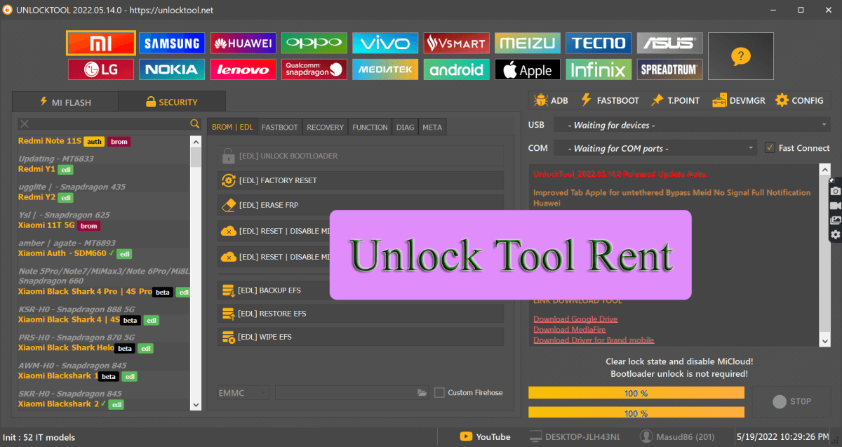Screen dimensions: 842x447
Task: Select the RECOVERY sub-tab
Action: click(325, 127)
